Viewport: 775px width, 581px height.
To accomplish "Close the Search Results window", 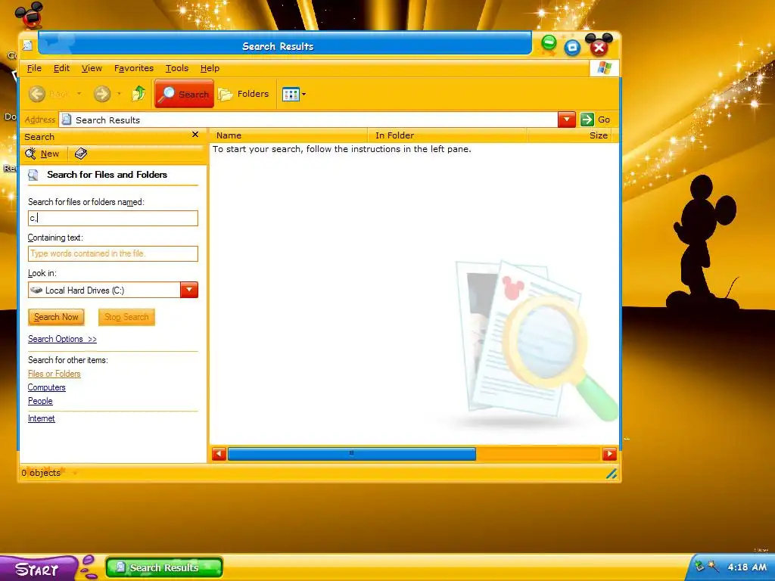I will (599, 45).
